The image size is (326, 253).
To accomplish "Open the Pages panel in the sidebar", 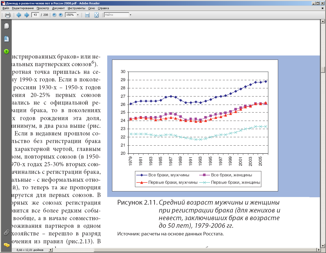I will (x=6, y=26).
